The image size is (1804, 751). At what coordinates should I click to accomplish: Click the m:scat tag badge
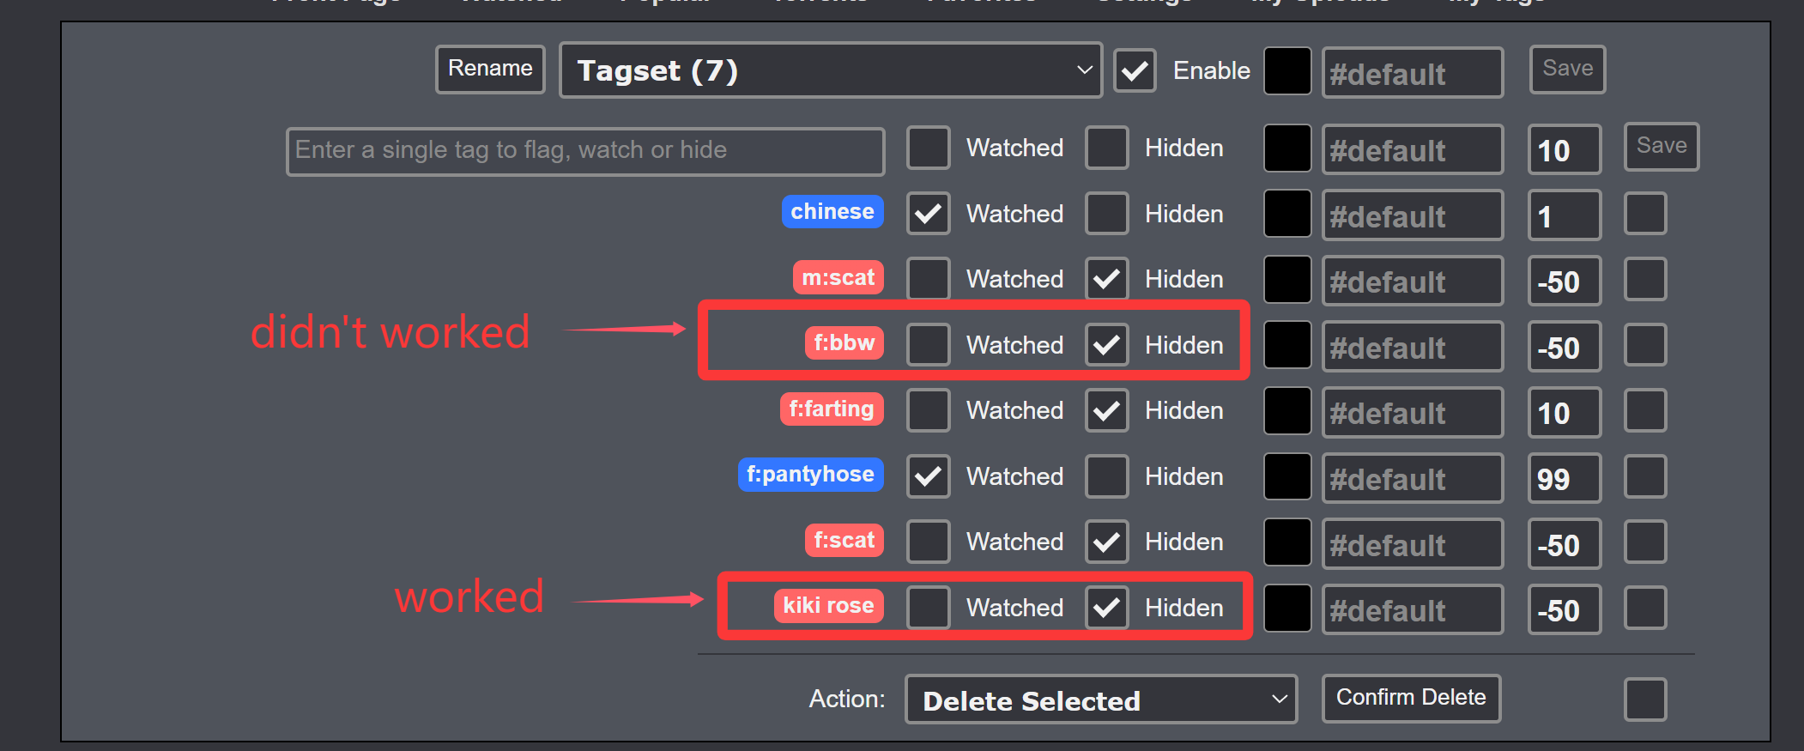pyautogui.click(x=838, y=278)
